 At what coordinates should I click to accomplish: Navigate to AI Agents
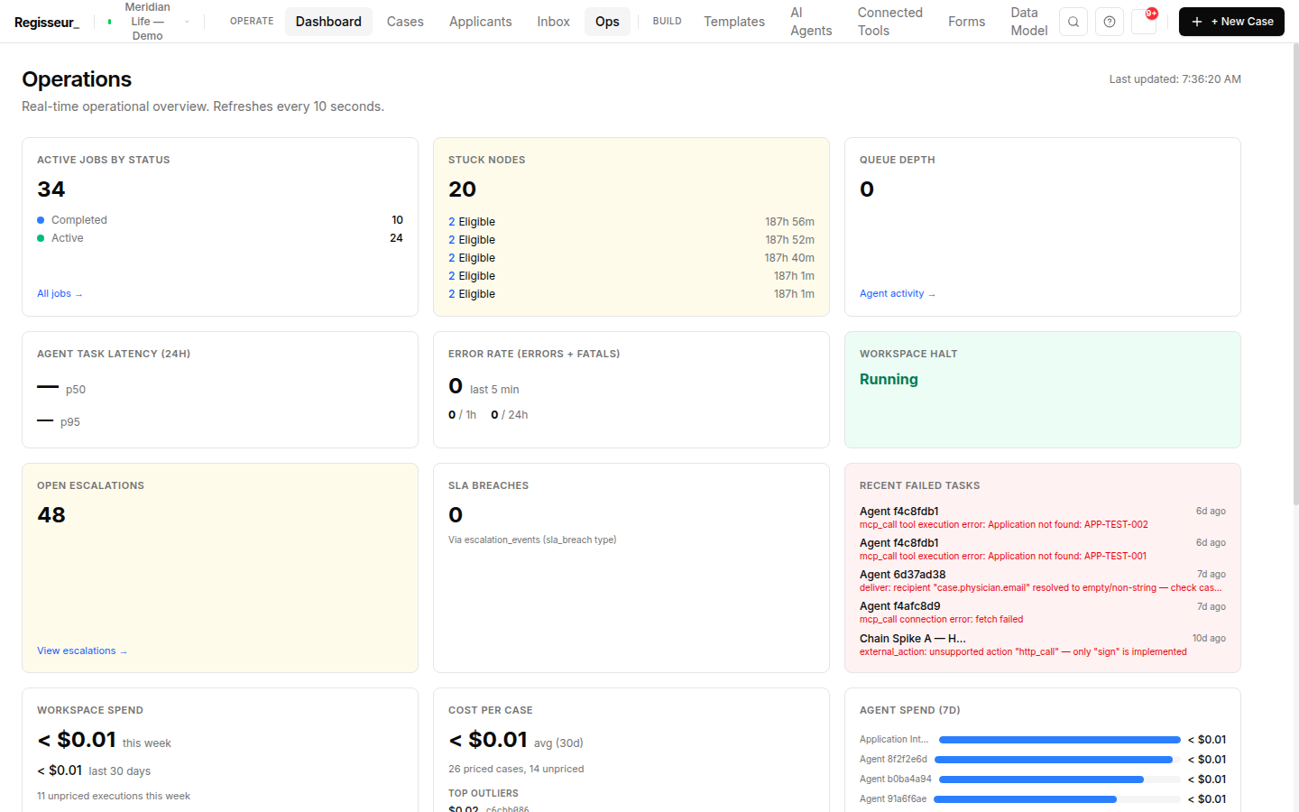tap(811, 22)
